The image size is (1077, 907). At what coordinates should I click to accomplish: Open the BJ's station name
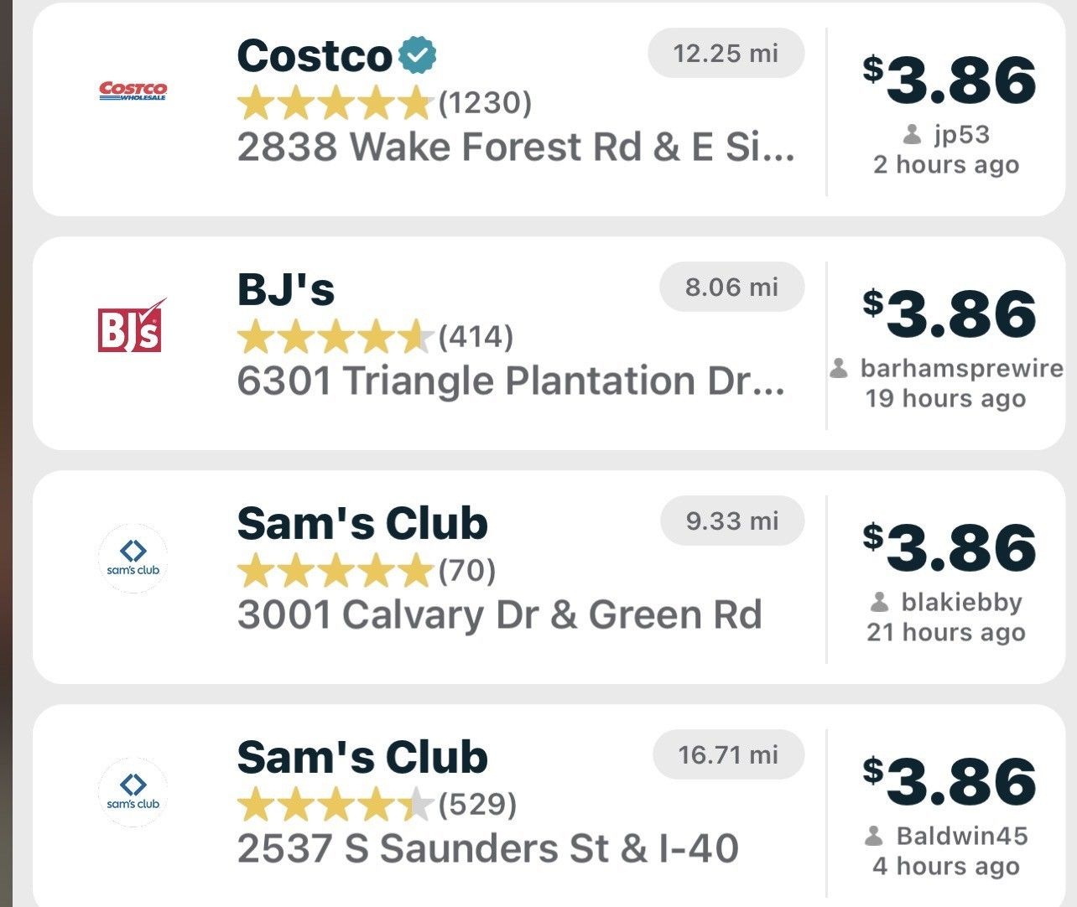click(x=286, y=290)
